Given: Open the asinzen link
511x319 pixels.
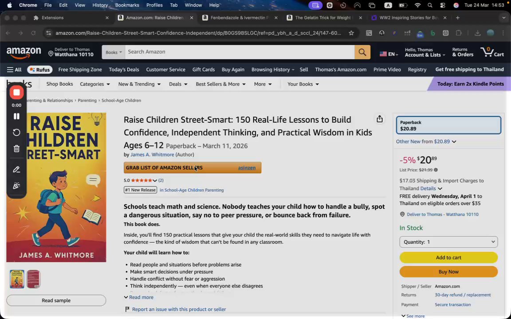Looking at the screenshot, I should tap(247, 167).
